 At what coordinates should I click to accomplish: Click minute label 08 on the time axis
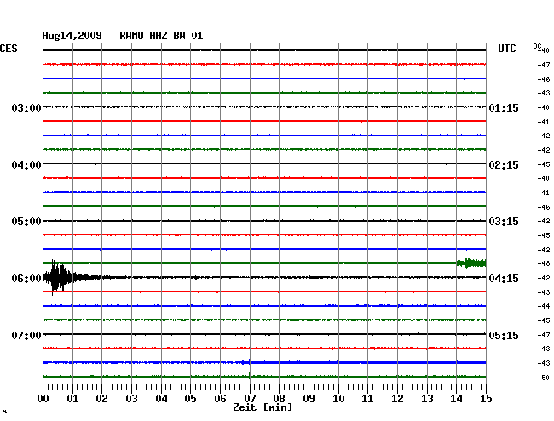(x=279, y=399)
